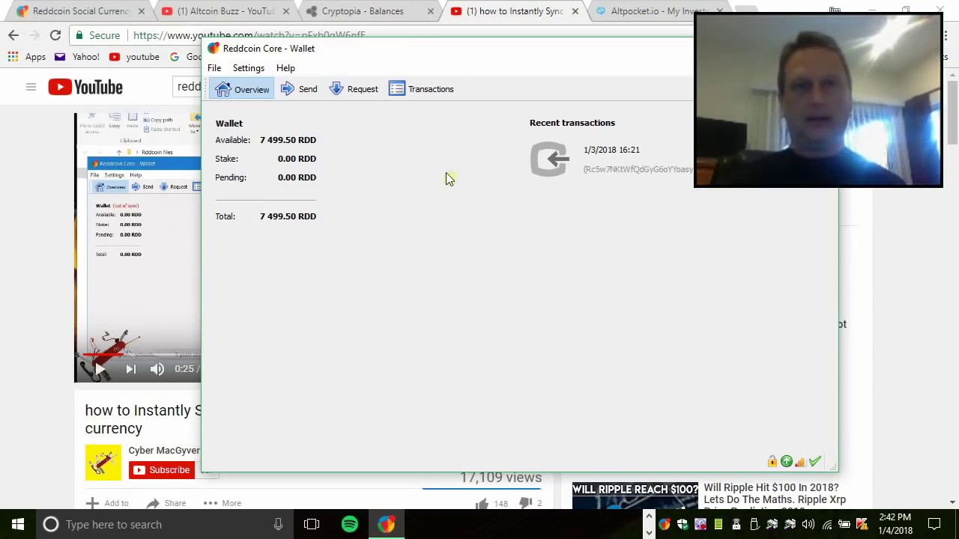Click the volume speaker tray icon
The height and width of the screenshot is (539, 959).
(x=808, y=525)
